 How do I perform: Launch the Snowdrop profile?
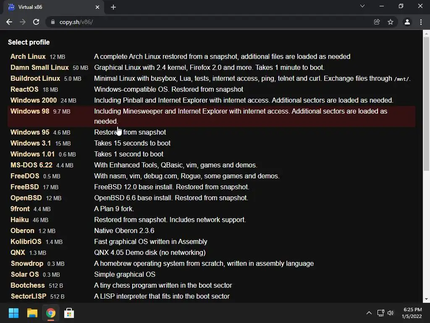pos(27,263)
